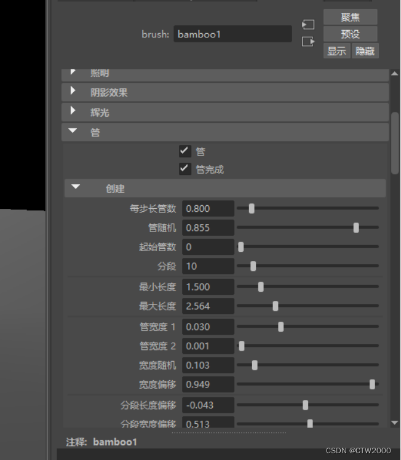The image size is (401, 460).
Task: Click the 分段长度偏移 slider handle
Action: point(306,405)
